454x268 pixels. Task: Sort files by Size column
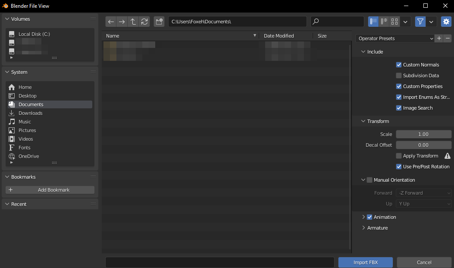(332, 36)
